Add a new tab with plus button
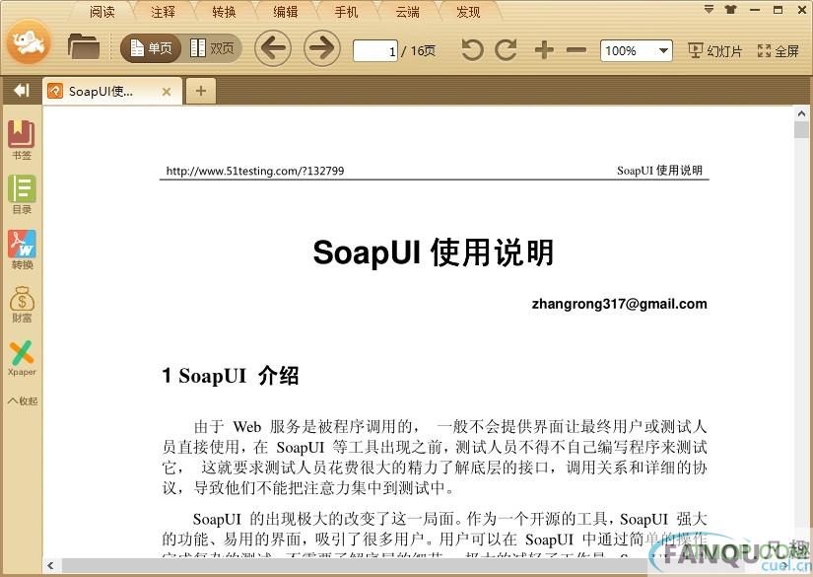 coord(201,91)
